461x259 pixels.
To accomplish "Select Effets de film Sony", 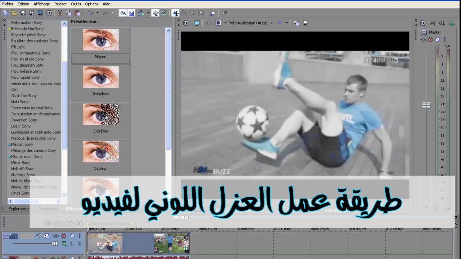I will click(27, 29).
